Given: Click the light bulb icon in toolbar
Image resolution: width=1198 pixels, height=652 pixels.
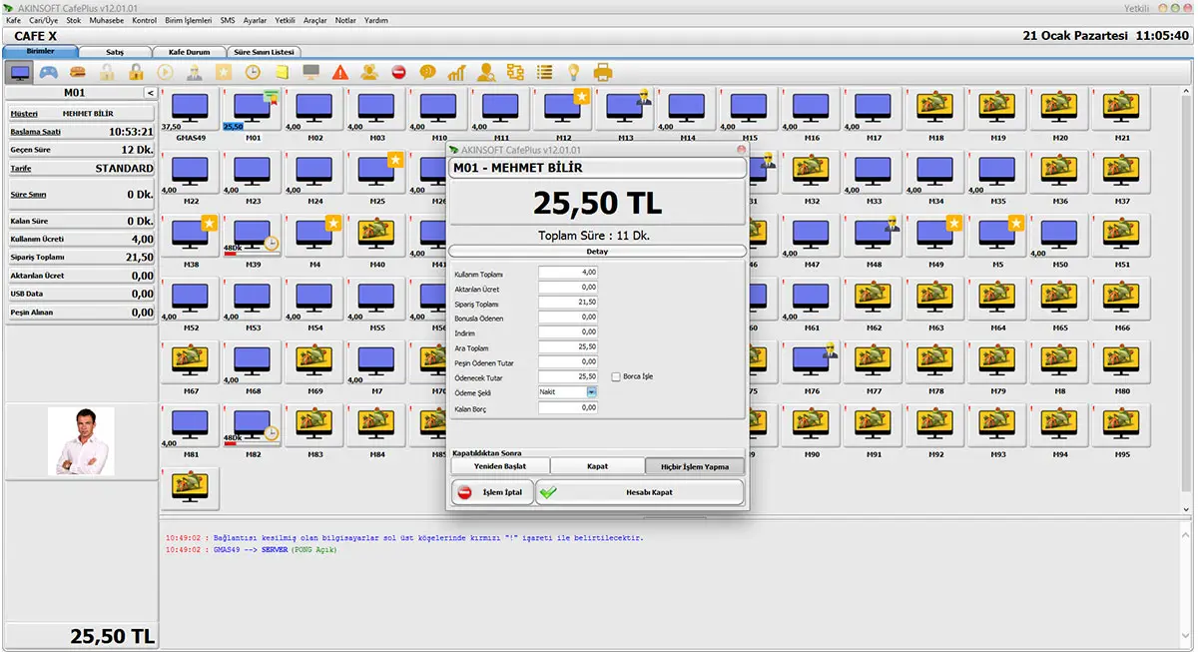Looking at the screenshot, I should click(574, 72).
